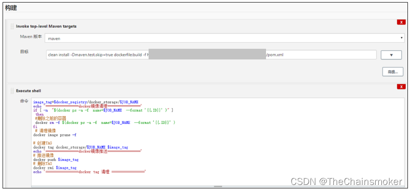The image size is (410, 190).
Task: Expand the 目标 field with the ▼ button
Action: click(391, 55)
